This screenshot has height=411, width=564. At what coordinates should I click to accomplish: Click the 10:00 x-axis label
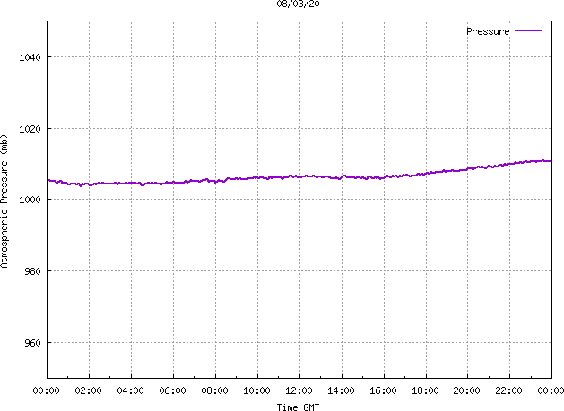pyautogui.click(x=256, y=390)
